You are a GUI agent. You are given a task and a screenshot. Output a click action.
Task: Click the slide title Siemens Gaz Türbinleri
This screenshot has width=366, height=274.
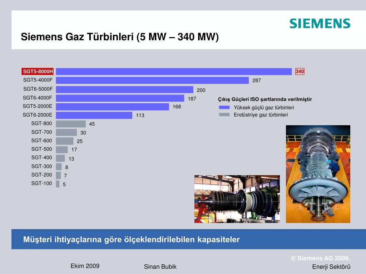(120, 37)
